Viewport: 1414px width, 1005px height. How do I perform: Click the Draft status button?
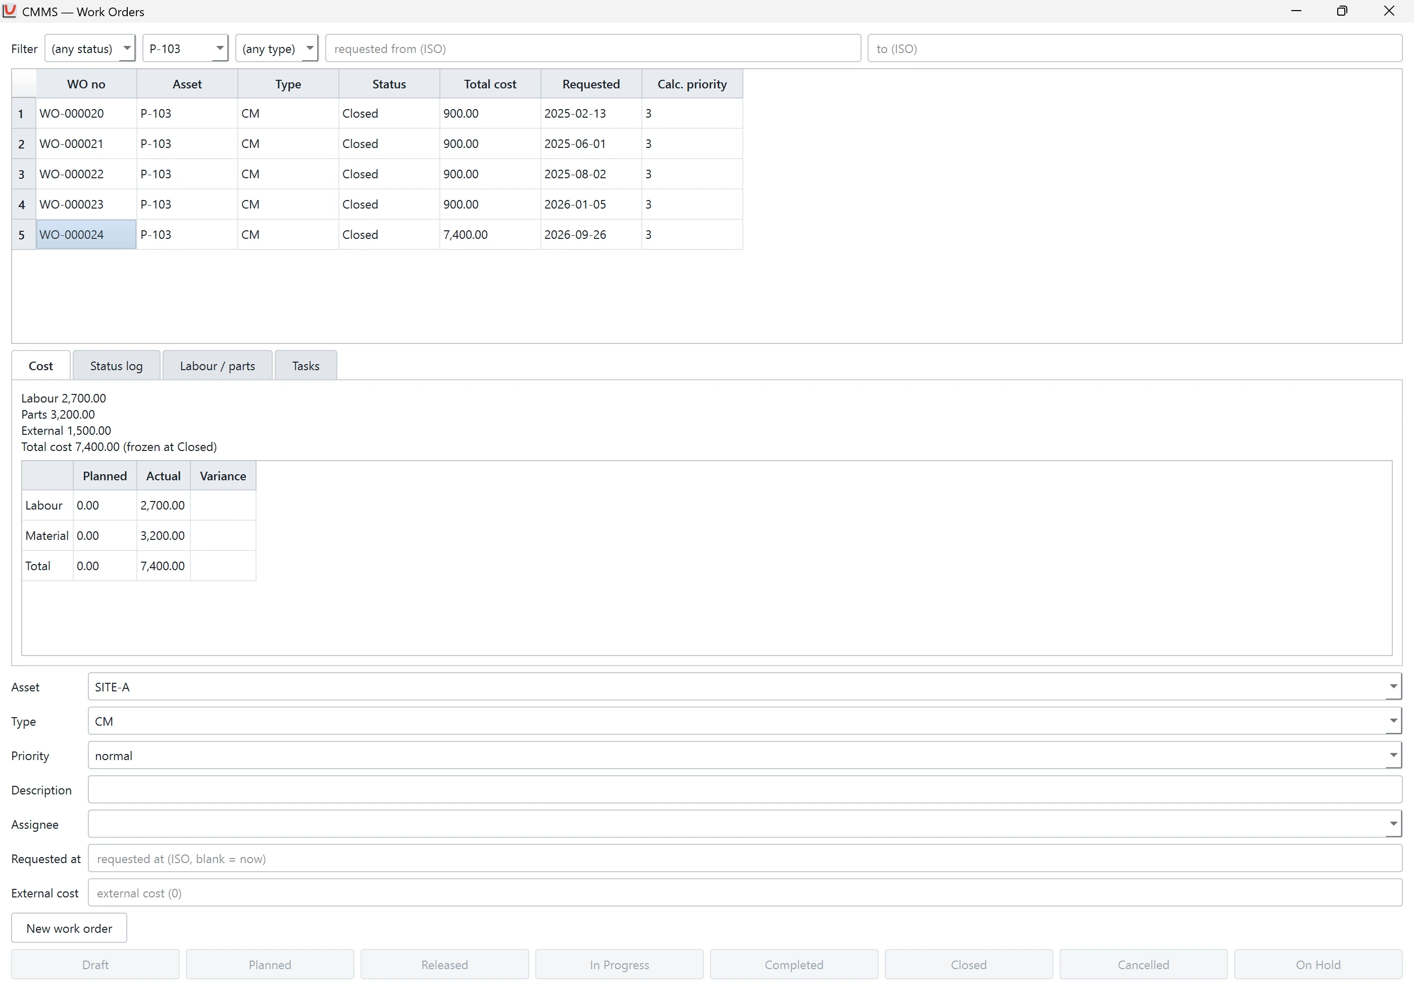pos(95,965)
